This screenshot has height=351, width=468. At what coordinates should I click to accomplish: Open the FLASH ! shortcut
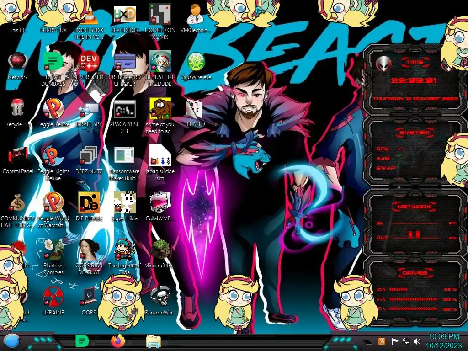click(196, 113)
